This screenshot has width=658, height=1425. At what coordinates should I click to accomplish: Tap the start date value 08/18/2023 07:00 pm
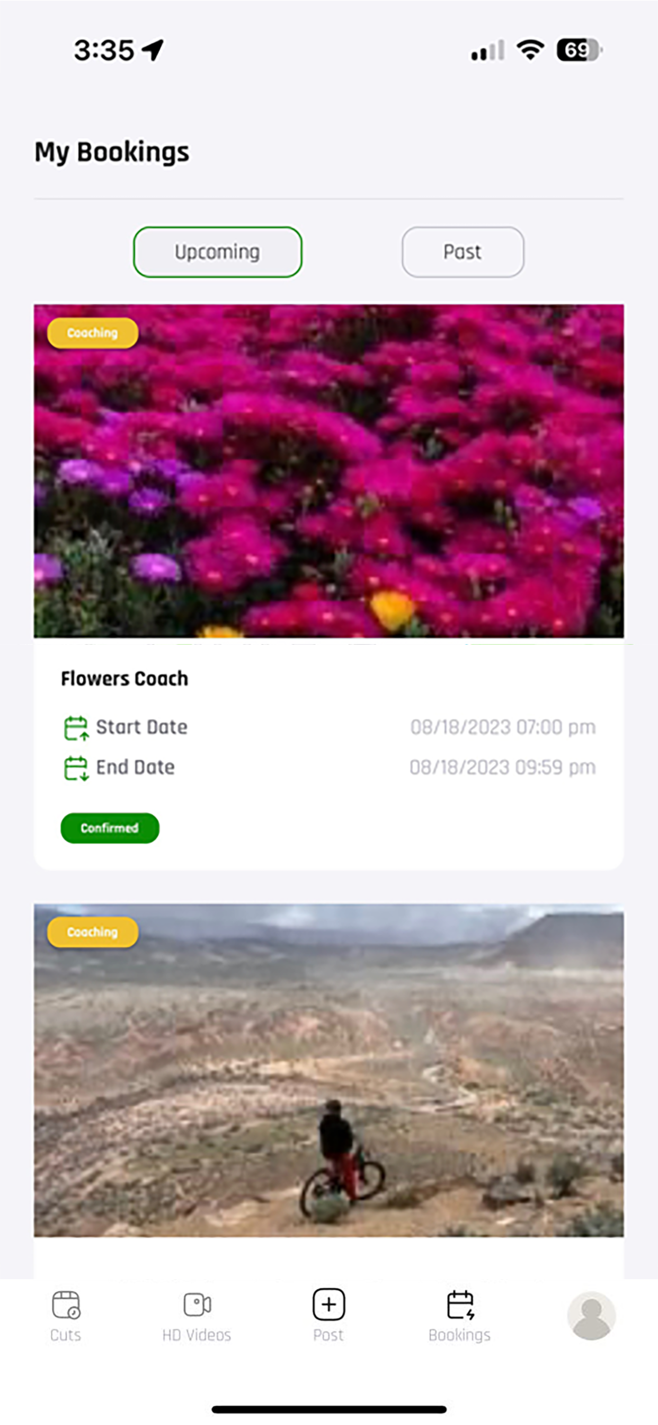[x=503, y=727]
